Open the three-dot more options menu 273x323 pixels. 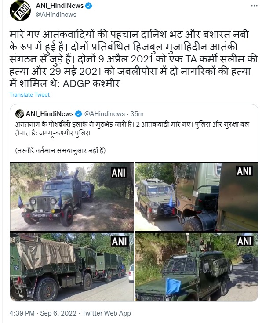click(254, 6)
